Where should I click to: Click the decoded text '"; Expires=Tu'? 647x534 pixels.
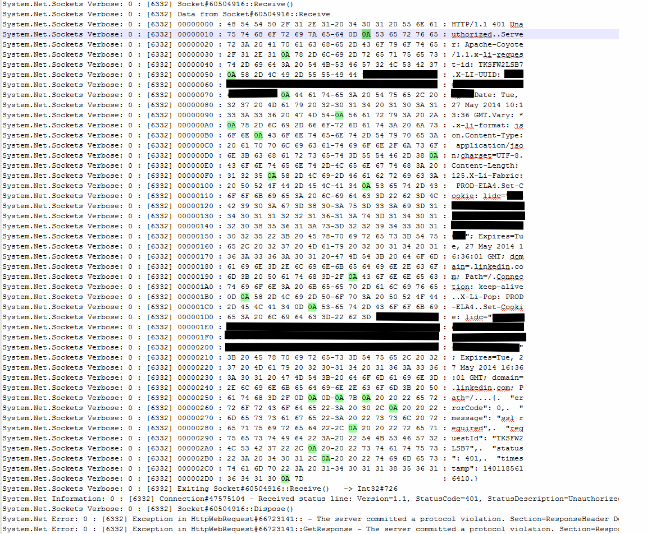click(494, 236)
